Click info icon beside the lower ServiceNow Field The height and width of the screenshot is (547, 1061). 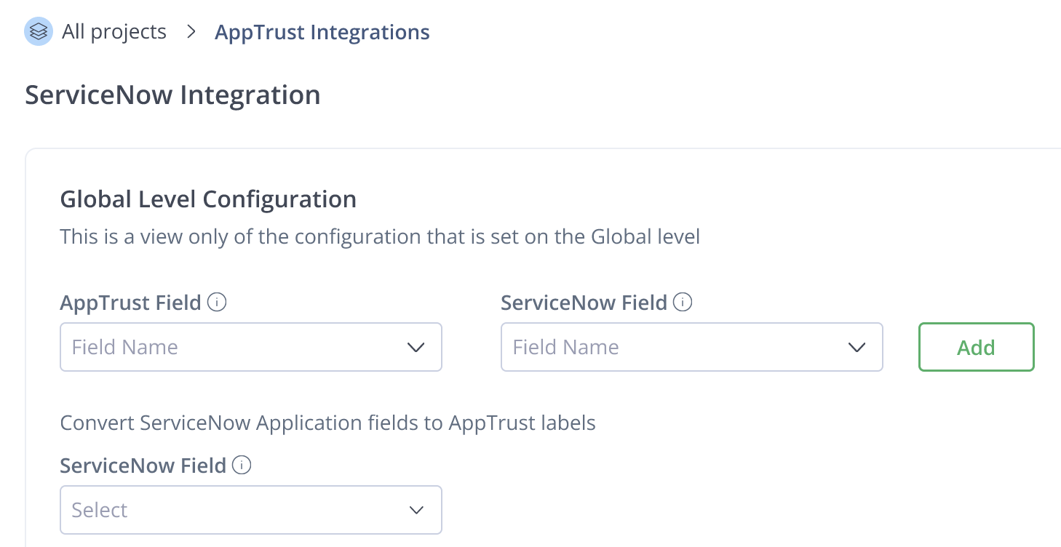242,465
